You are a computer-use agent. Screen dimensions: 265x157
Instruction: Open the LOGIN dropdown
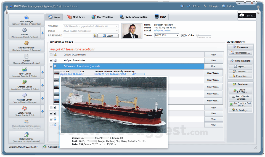(x=116, y=31)
